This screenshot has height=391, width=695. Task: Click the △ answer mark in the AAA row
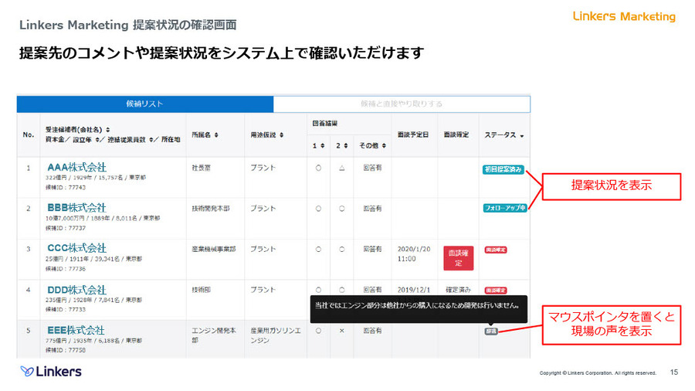point(342,168)
